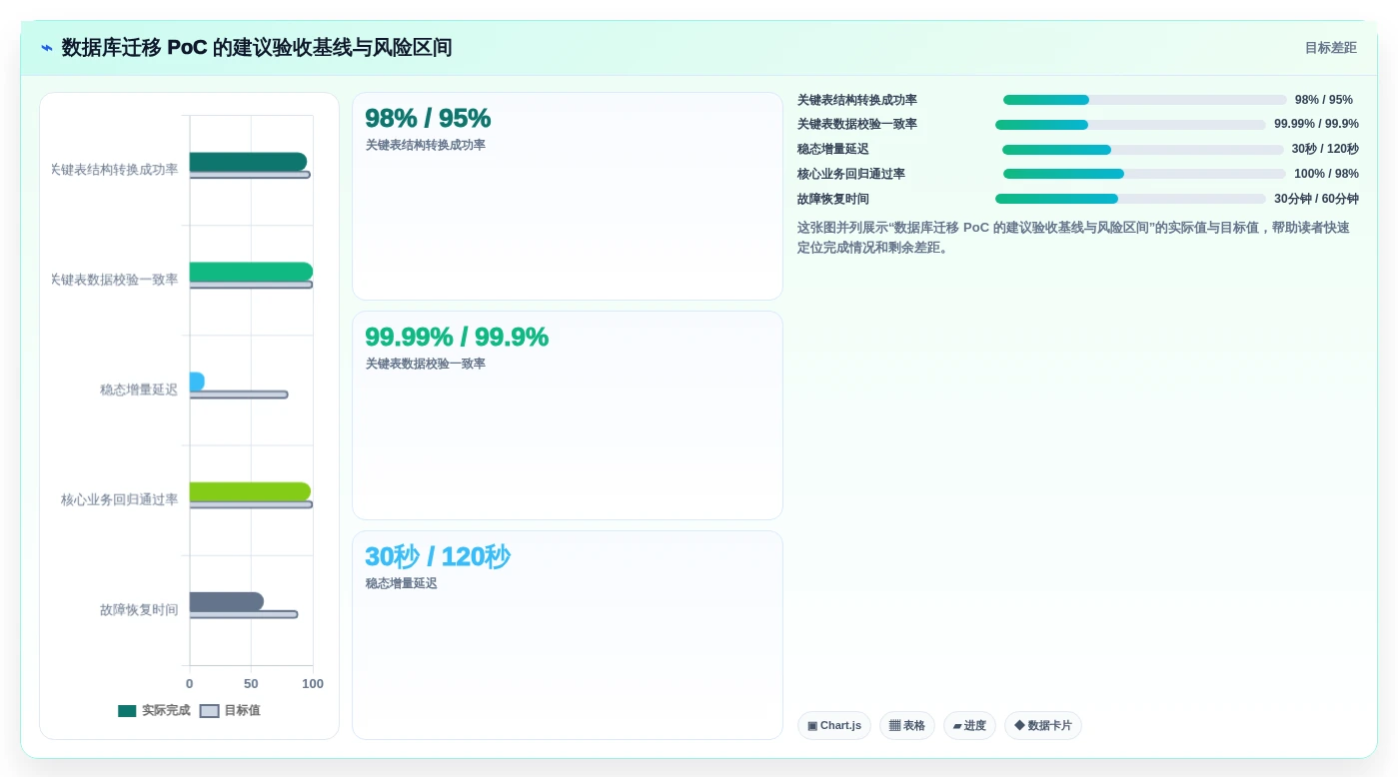The height and width of the screenshot is (777, 1398).
Task: Click the 关键表结构转换成功率 progress bar
Action: (1145, 100)
